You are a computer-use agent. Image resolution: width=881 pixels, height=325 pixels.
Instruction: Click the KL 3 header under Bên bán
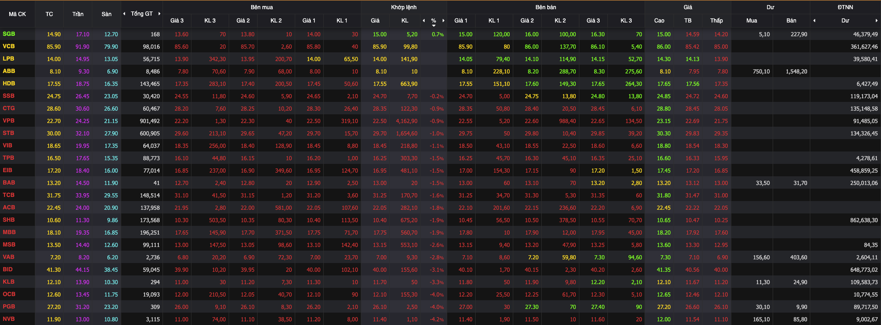(x=626, y=21)
